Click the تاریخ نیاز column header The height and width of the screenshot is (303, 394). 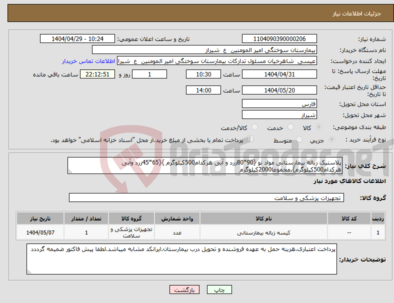40,218
